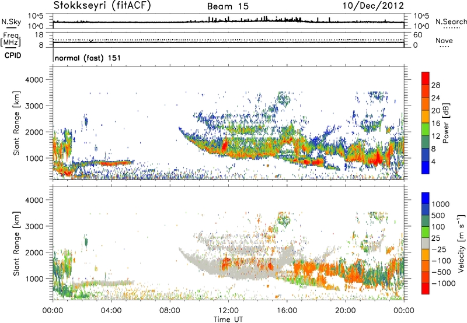Pick the gray velocity segment between 25 and -25
Screen dimensions: 467x323
point(426,243)
